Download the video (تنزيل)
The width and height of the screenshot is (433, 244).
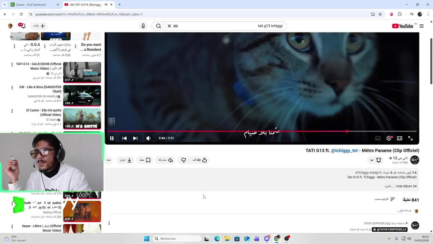(x=126, y=160)
